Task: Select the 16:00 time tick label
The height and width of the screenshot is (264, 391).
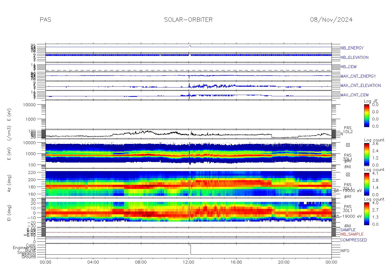Action: coord(236,262)
